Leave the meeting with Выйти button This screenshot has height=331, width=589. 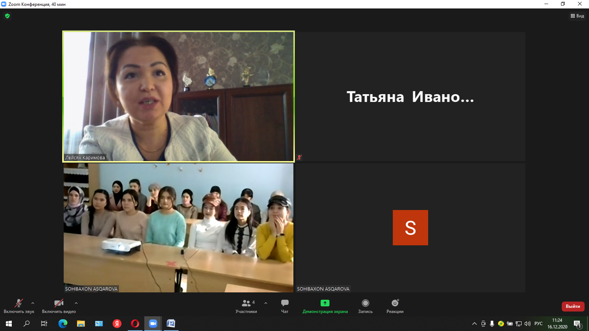pyautogui.click(x=572, y=306)
